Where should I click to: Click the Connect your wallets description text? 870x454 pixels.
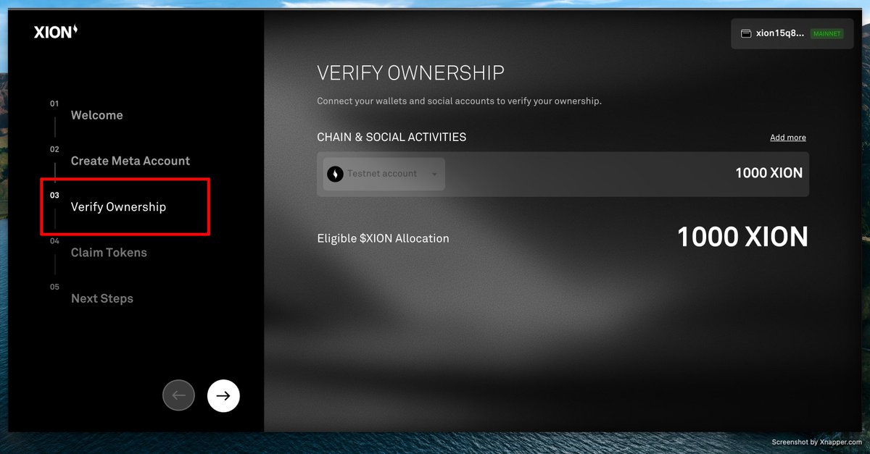pyautogui.click(x=460, y=101)
